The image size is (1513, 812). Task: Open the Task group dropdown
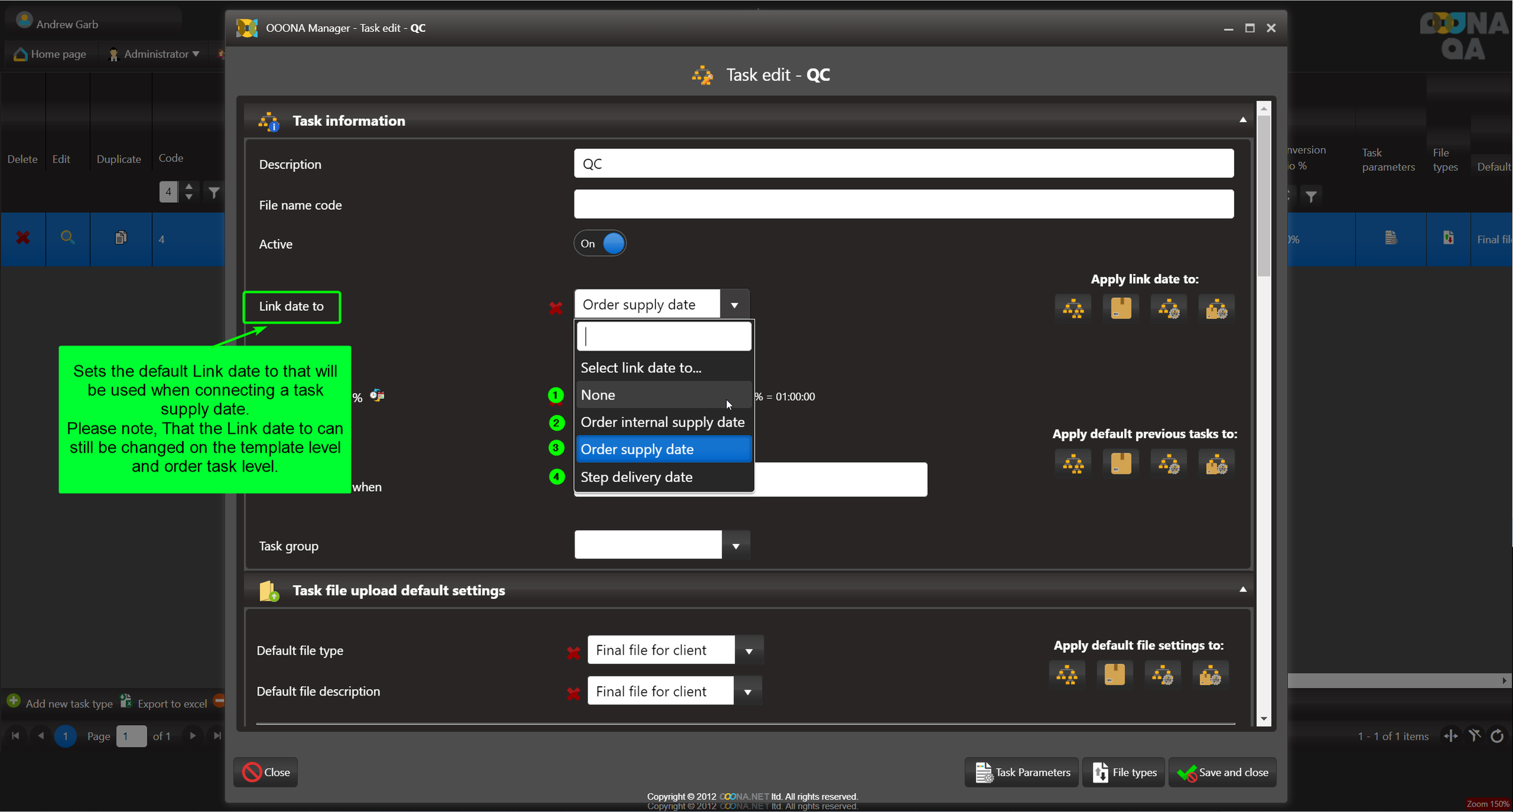pos(735,545)
